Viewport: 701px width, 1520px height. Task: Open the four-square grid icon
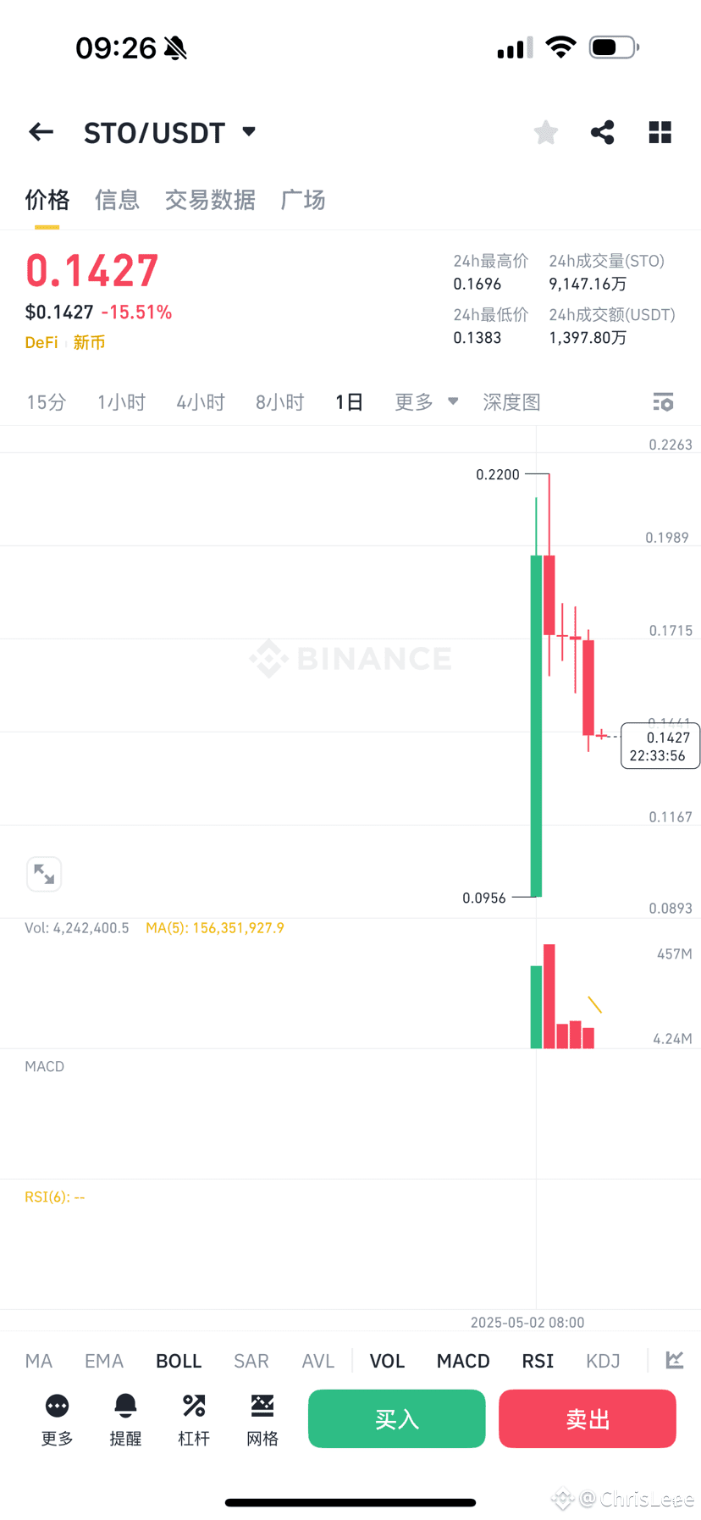coord(660,132)
